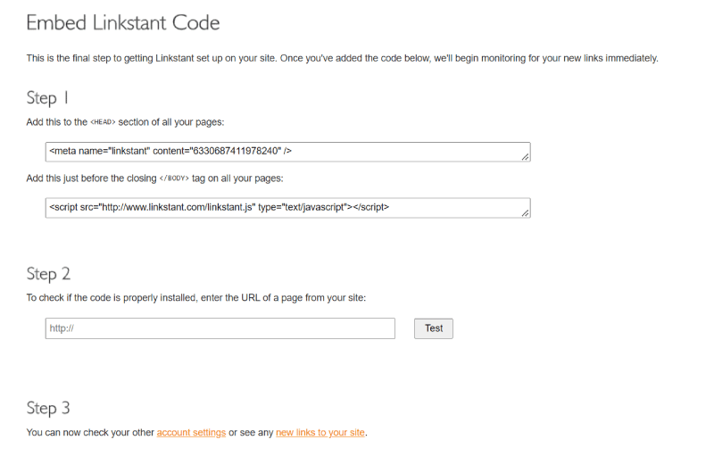Click resize handle of script tag textarea
Viewport: 714px width, 473px height.
(x=525, y=212)
